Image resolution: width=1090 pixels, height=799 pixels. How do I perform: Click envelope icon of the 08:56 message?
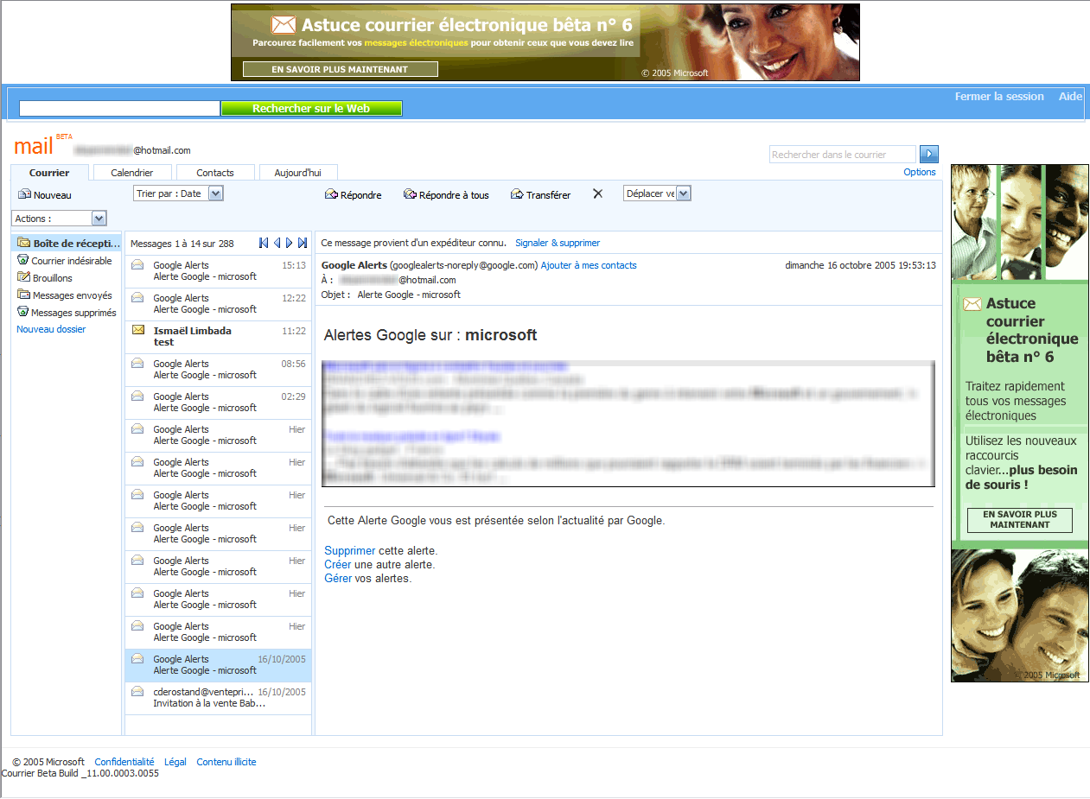click(x=137, y=364)
